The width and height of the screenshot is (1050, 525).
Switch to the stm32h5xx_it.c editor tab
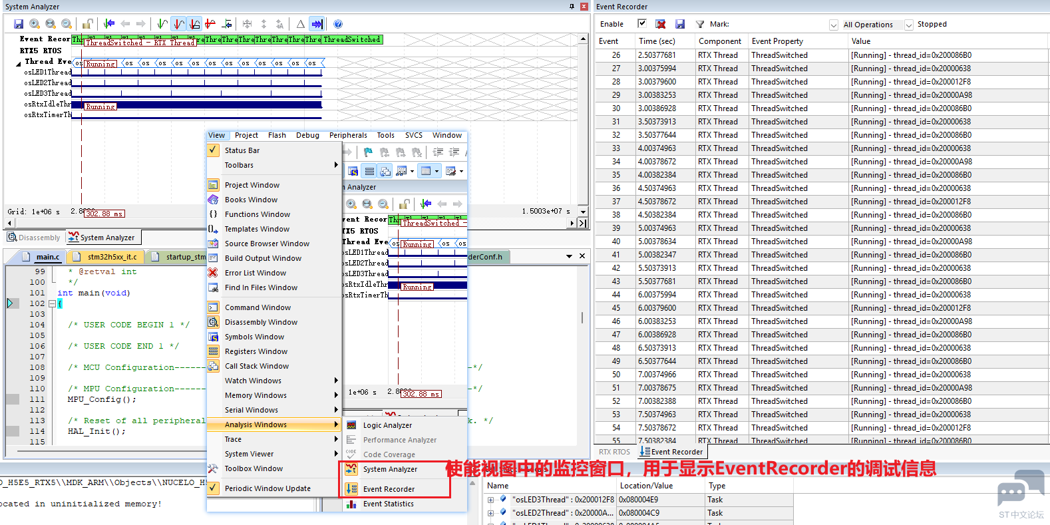(x=105, y=257)
